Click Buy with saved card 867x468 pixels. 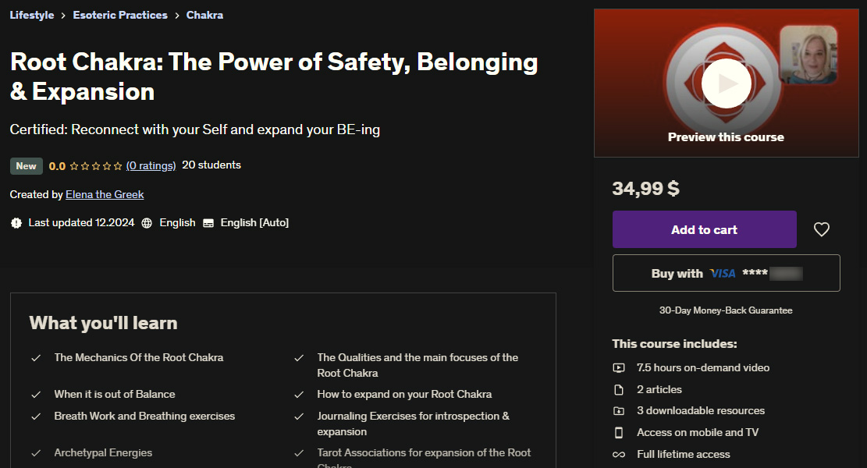[x=726, y=273]
